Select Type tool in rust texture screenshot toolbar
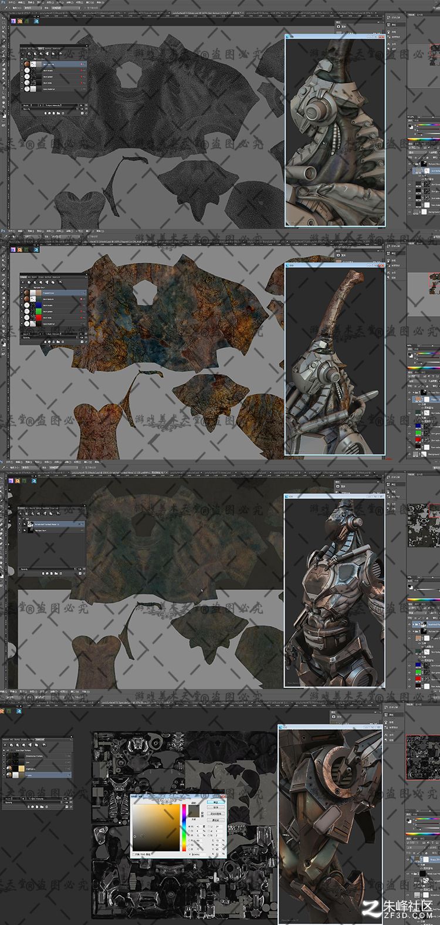The width and height of the screenshot is (440, 925). pos(3,317)
